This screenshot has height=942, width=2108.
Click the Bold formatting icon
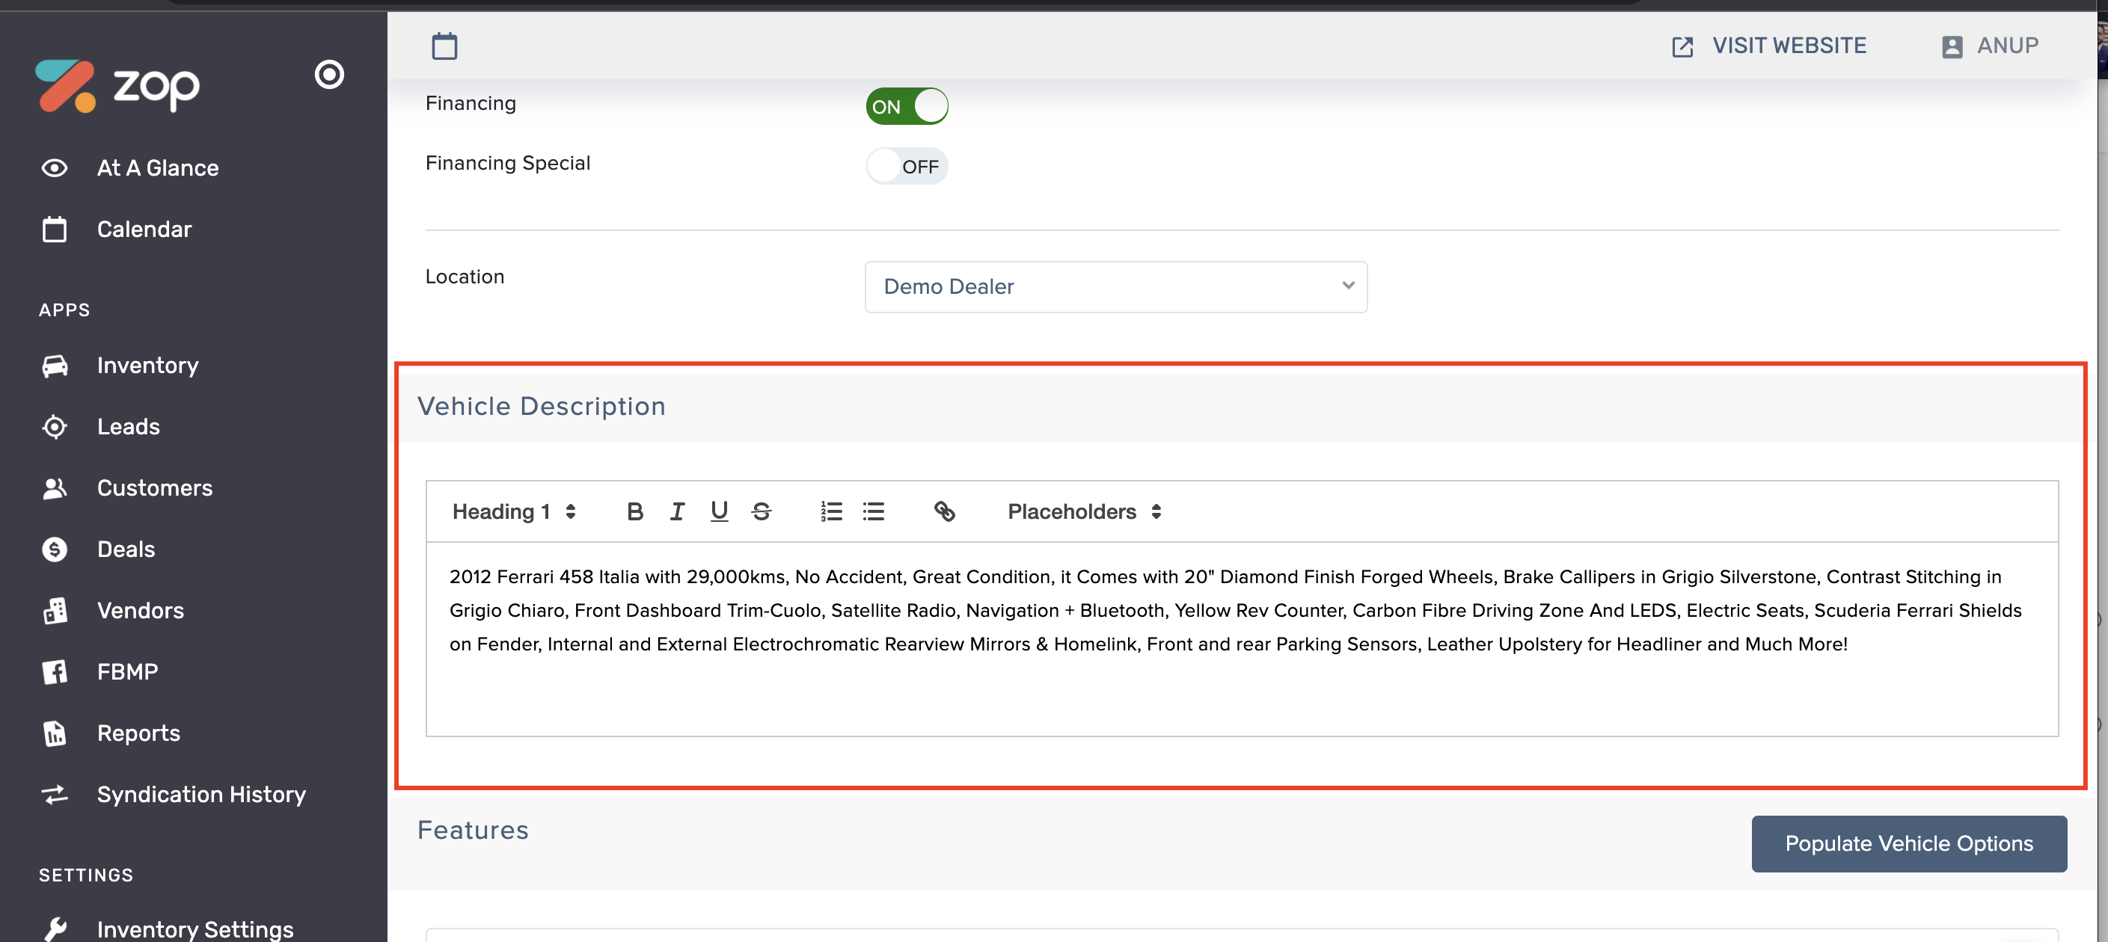(x=634, y=512)
